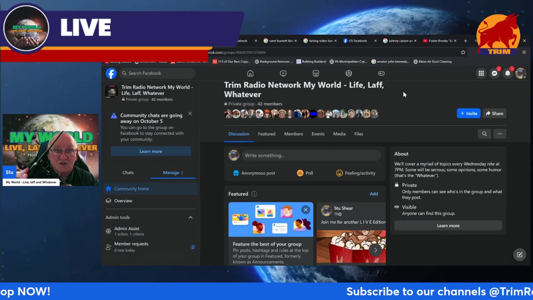Click the new message compose icon
533x300 pixels.
point(520,255)
